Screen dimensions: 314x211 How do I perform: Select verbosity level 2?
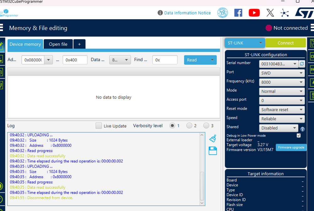tap(189, 126)
